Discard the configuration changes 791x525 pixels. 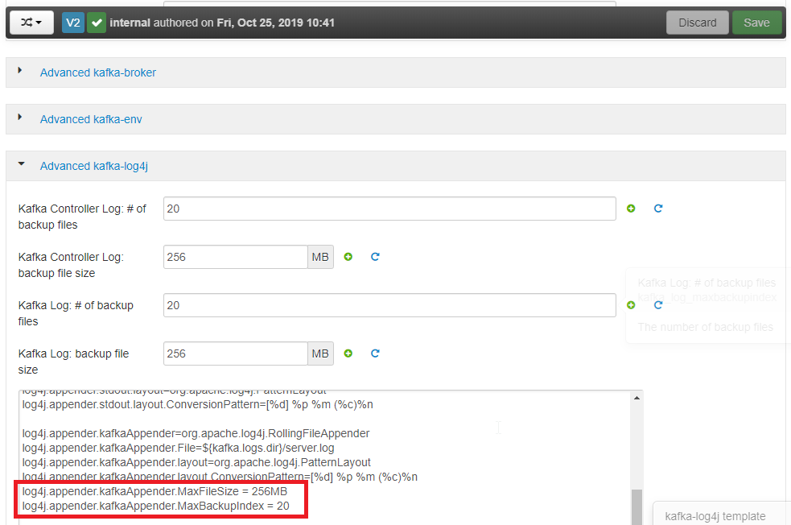(x=697, y=23)
